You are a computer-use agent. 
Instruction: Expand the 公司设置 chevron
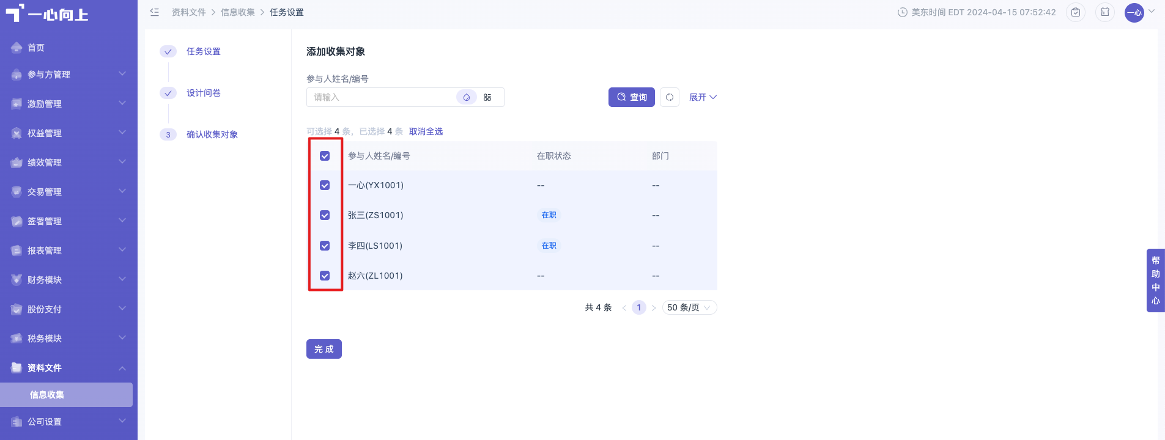pyautogui.click(x=122, y=421)
